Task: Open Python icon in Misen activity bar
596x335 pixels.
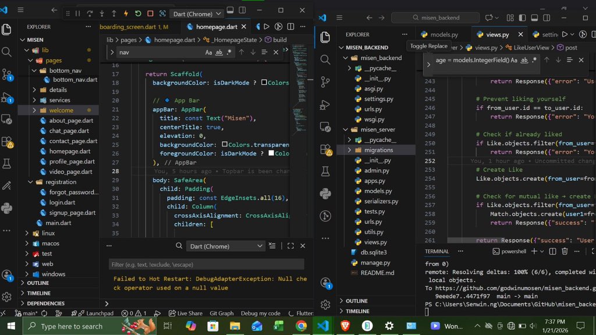Action: click(6, 208)
